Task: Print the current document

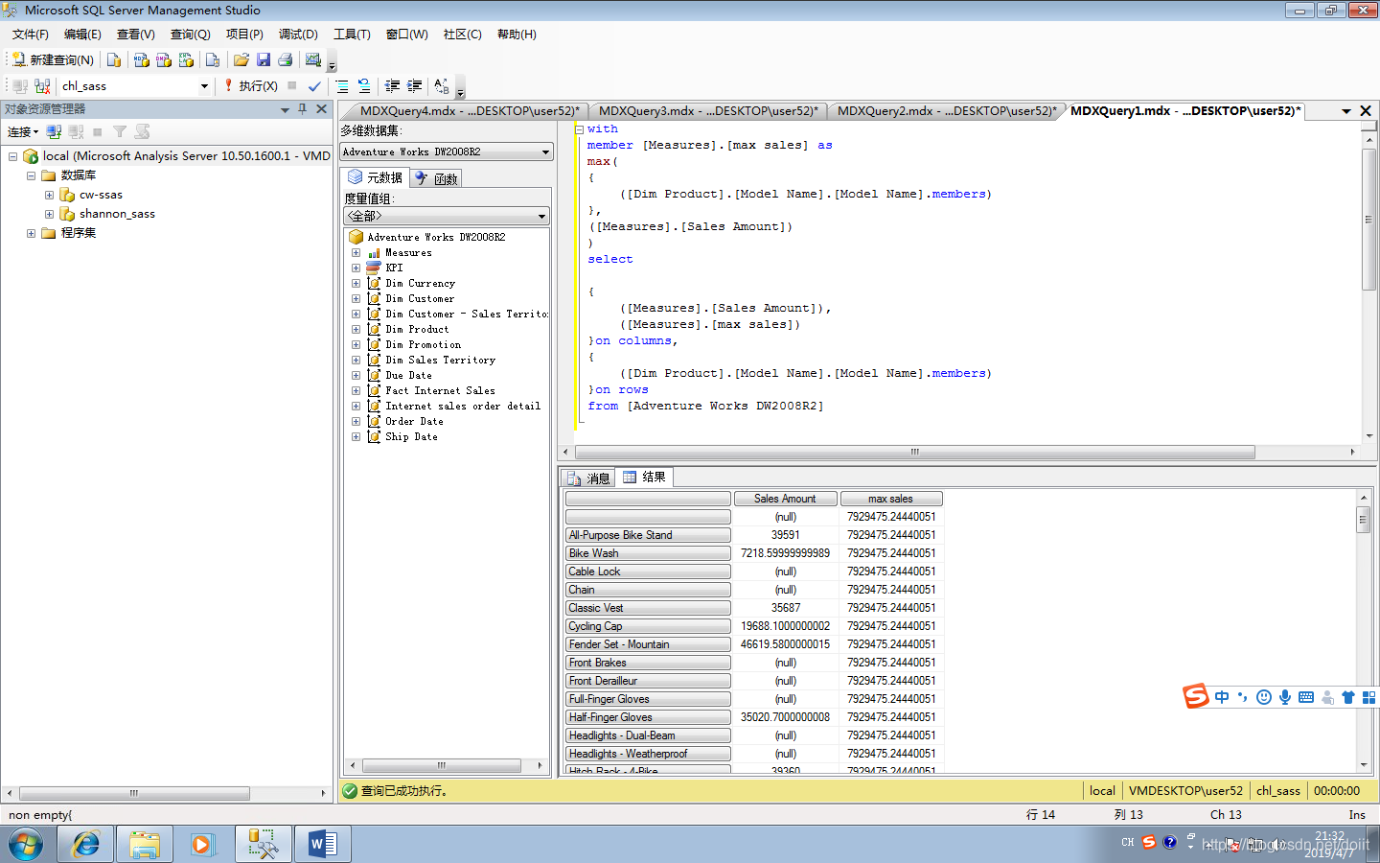Action: [286, 59]
